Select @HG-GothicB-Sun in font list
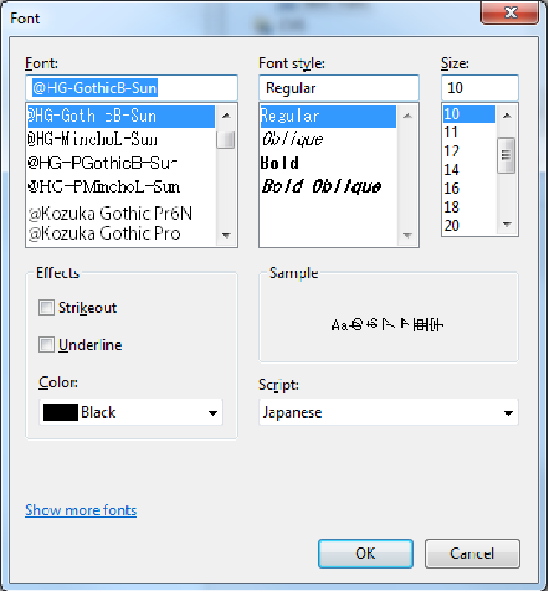The height and width of the screenshot is (594, 548). pyautogui.click(x=120, y=116)
